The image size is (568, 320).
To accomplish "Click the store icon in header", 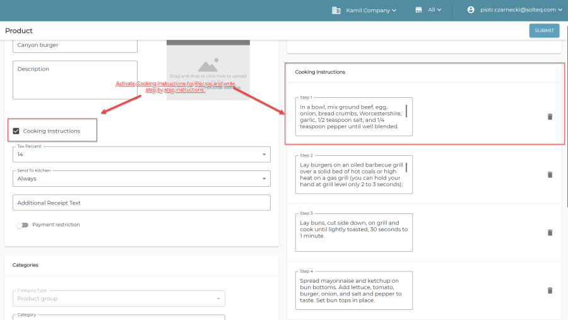I will [x=418, y=10].
